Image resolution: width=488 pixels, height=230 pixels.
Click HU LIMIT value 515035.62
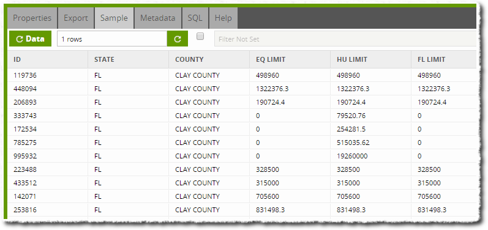pyautogui.click(x=353, y=143)
